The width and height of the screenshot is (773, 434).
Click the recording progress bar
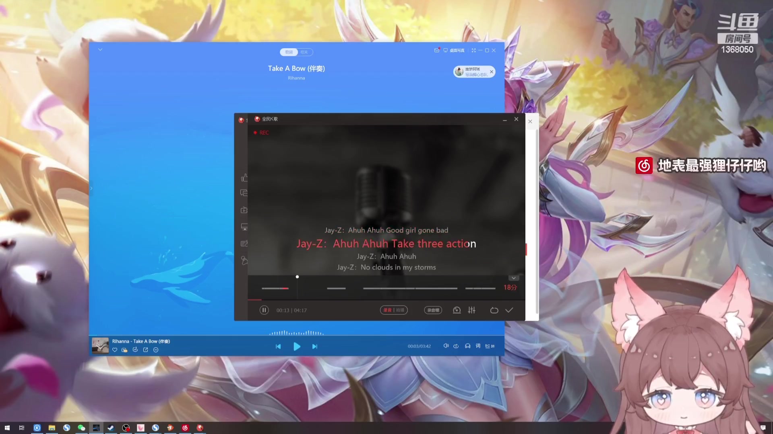point(386,300)
